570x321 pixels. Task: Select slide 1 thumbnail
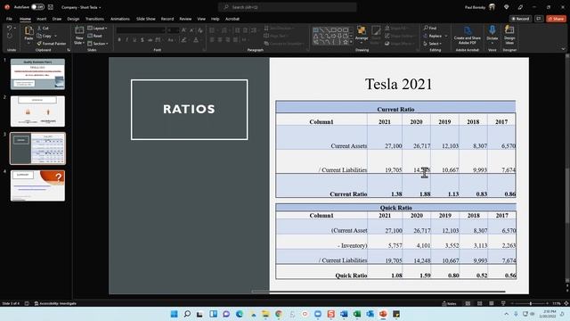(x=37, y=74)
